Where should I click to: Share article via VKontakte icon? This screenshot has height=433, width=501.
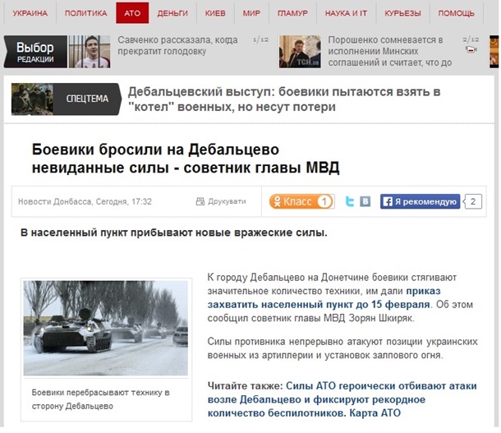(x=365, y=201)
